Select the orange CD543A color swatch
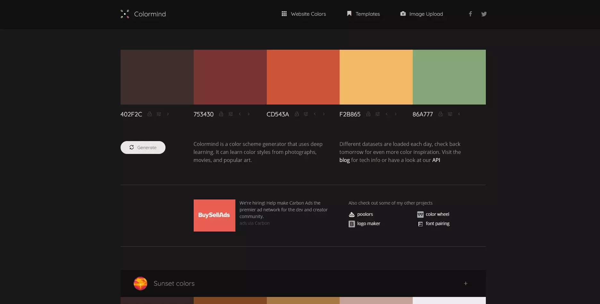Image resolution: width=600 pixels, height=304 pixels. [303, 77]
